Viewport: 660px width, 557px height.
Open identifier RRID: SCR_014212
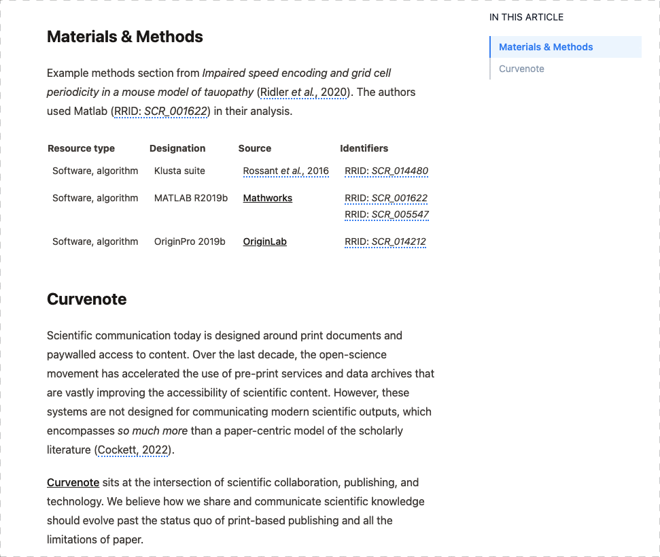385,241
